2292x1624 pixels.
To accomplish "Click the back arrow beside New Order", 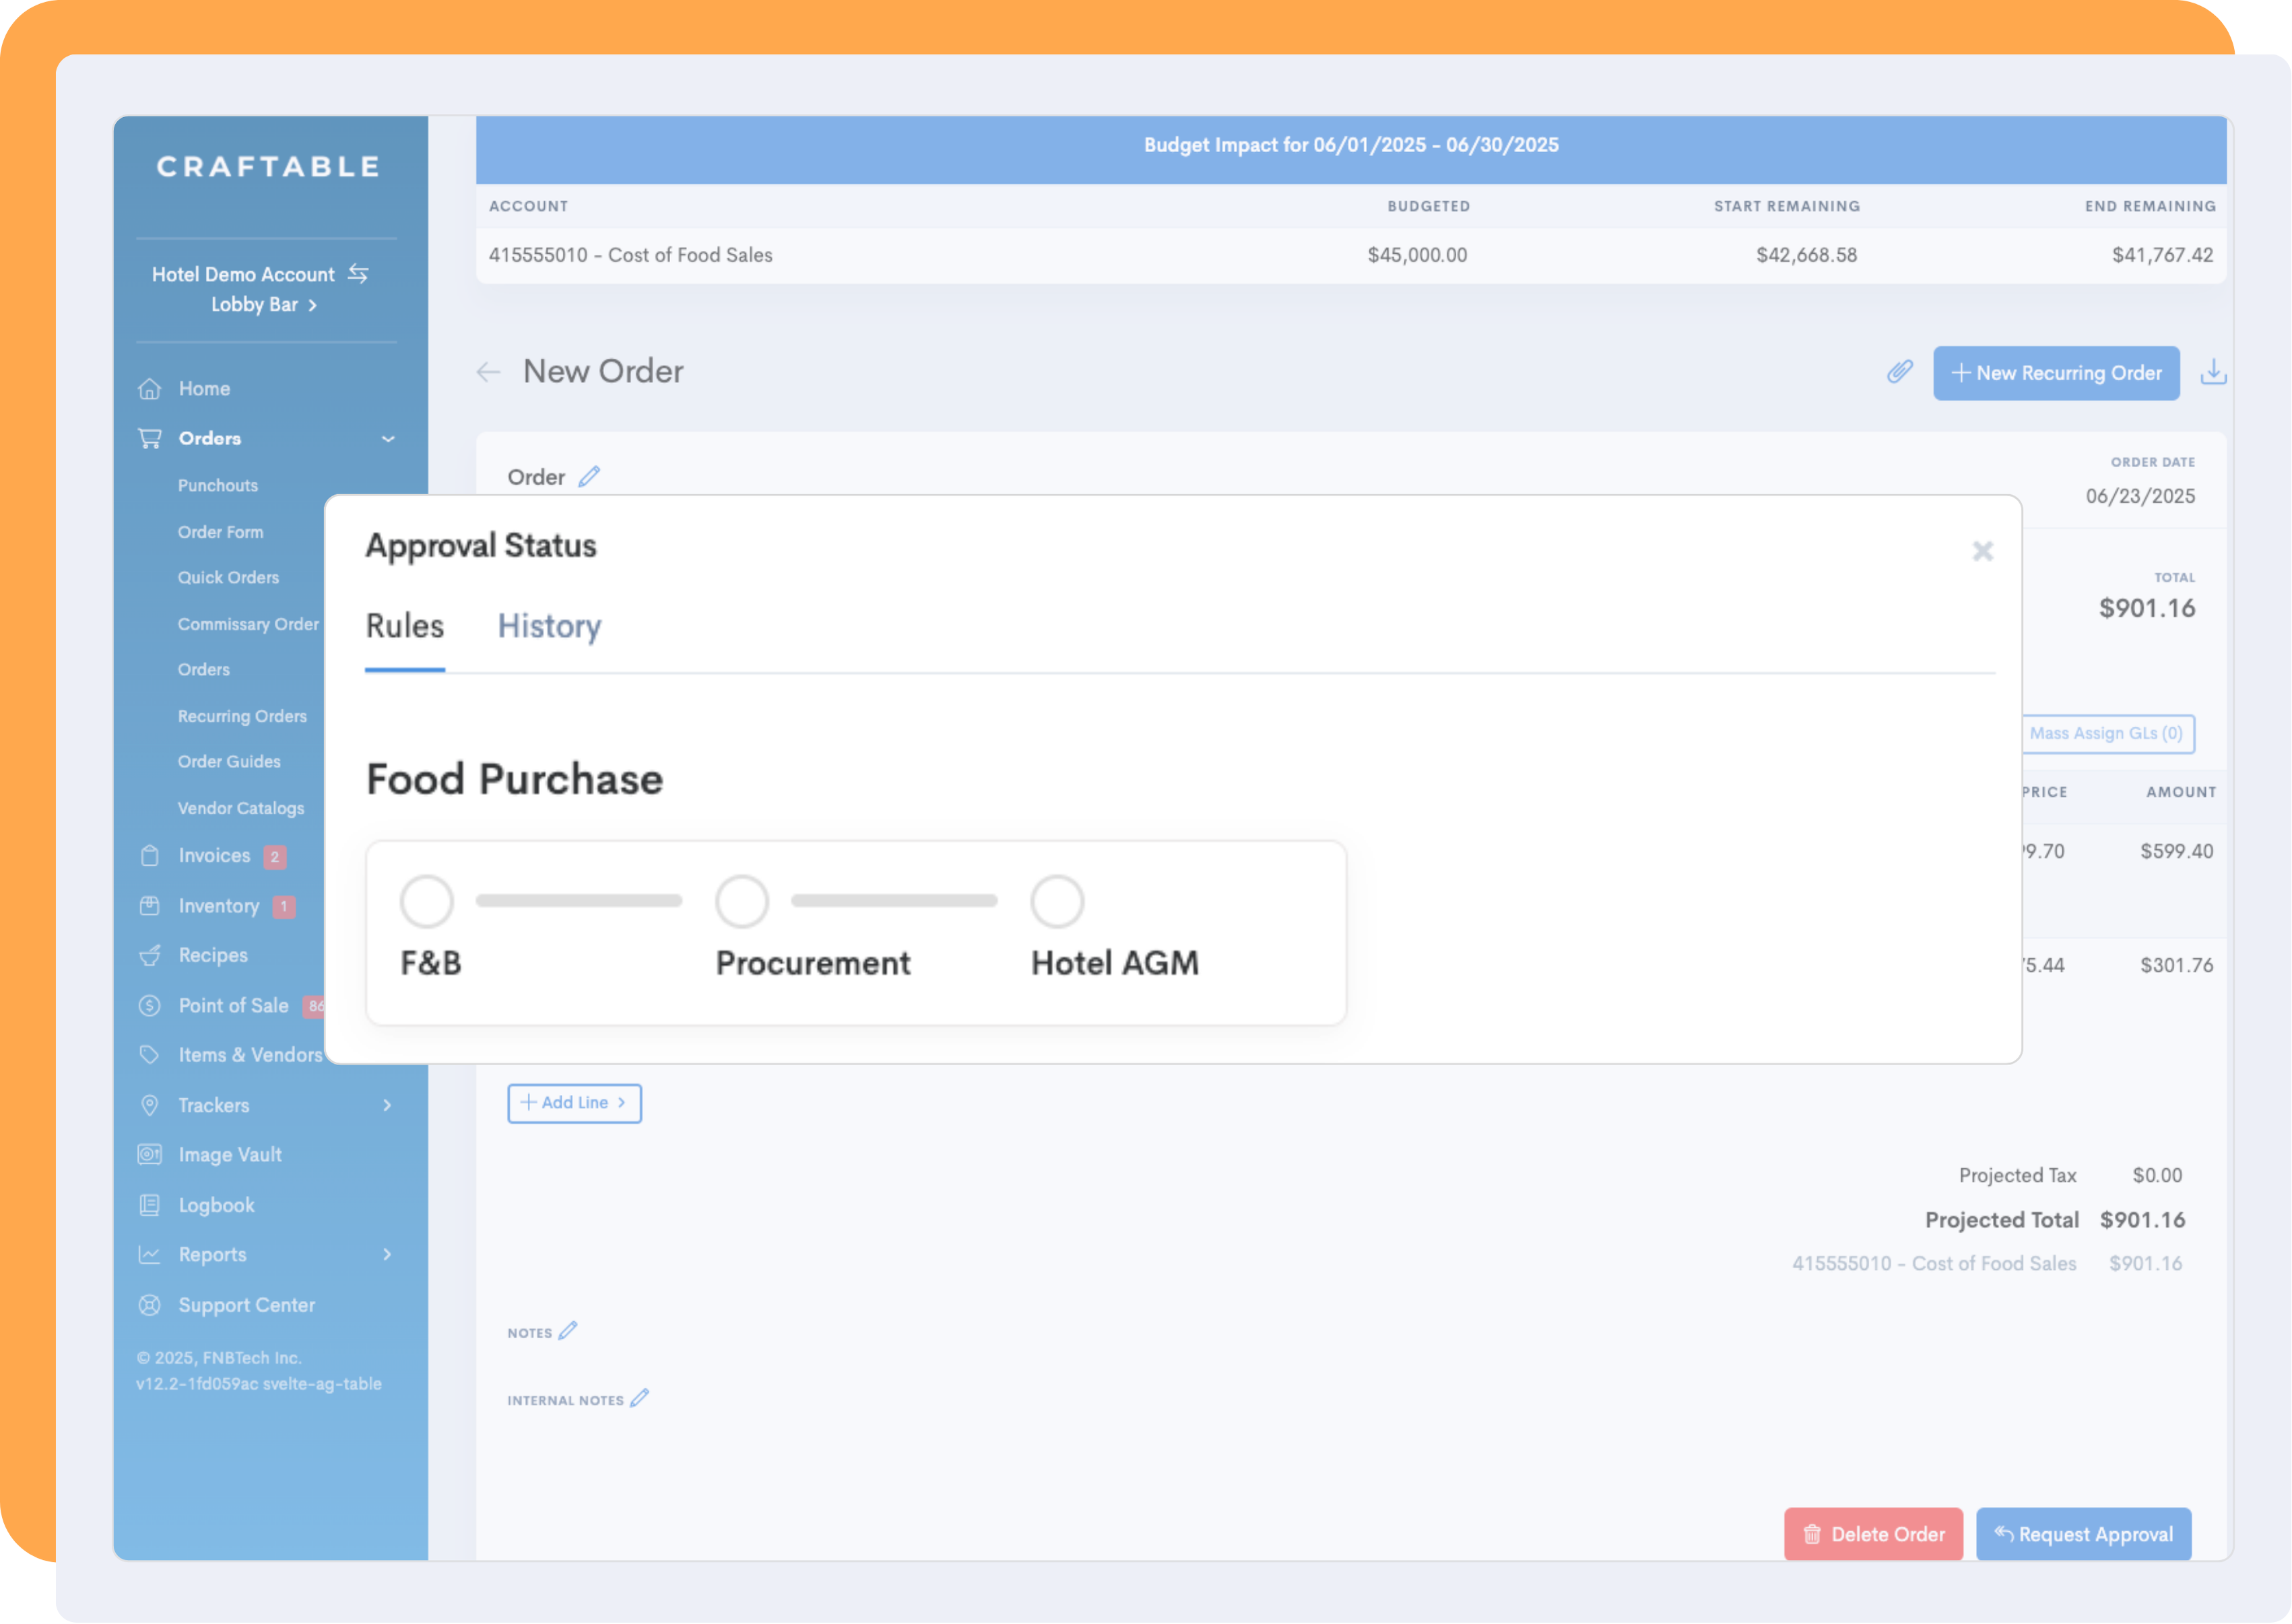I will point(488,372).
